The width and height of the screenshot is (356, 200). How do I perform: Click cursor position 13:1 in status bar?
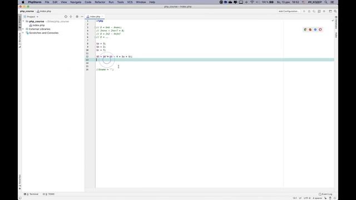point(295,198)
